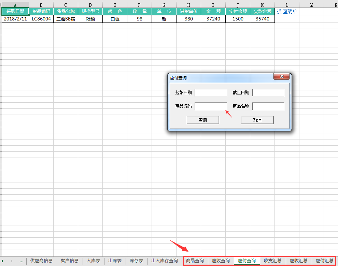Select column K header
This screenshot has height=266, width=338.
[x=262, y=5]
